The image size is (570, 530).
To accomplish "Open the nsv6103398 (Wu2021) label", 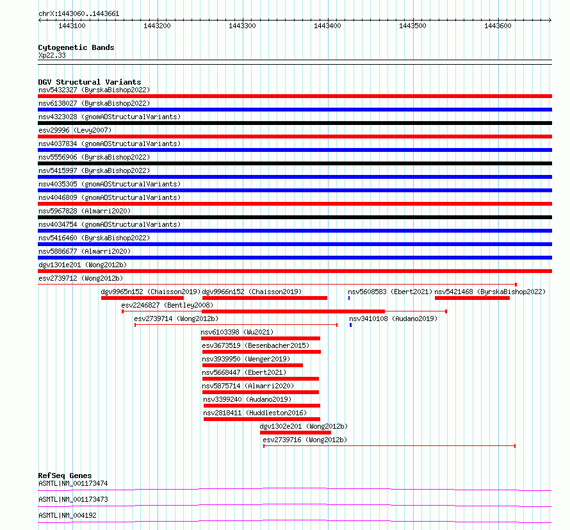I will (x=237, y=332).
